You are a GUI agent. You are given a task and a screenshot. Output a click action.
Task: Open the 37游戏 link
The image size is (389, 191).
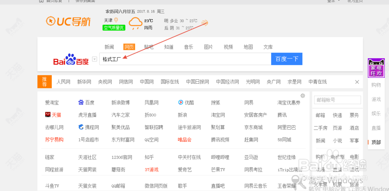(152, 170)
